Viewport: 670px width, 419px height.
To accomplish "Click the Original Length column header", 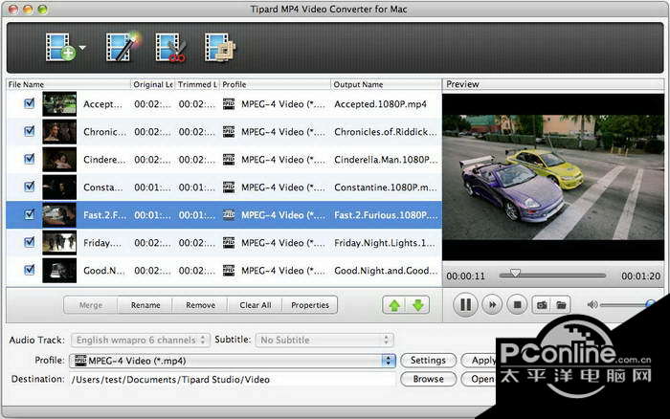I will pos(152,84).
